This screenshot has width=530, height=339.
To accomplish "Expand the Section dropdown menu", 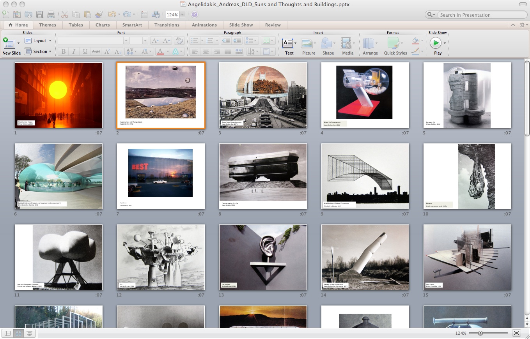I will point(39,51).
